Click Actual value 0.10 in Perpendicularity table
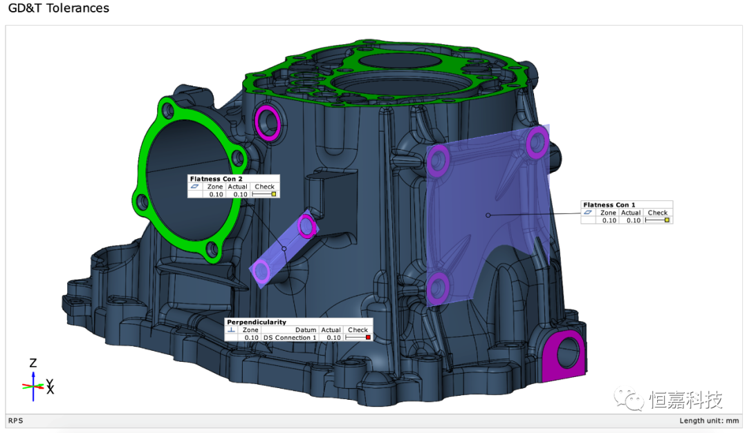This screenshot has width=747, height=433. (x=333, y=338)
